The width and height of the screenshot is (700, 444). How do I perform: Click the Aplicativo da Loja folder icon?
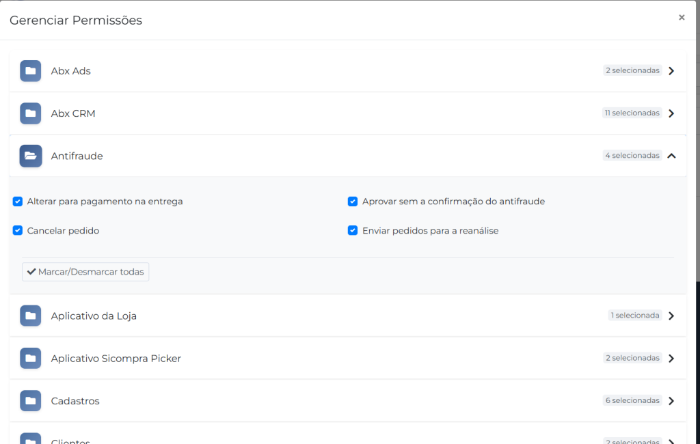pyautogui.click(x=30, y=316)
